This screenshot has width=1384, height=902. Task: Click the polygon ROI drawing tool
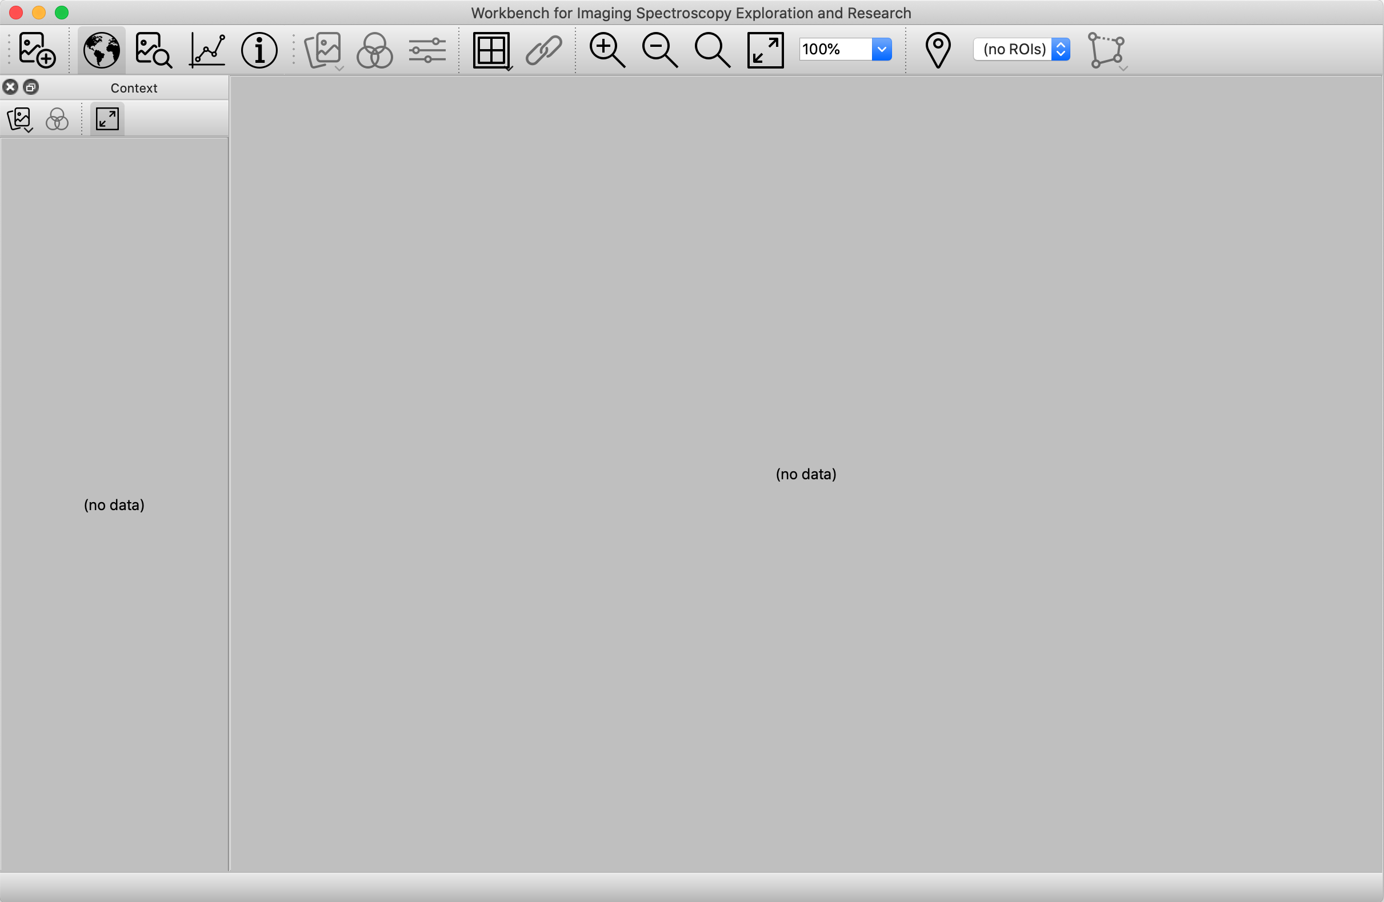click(x=1106, y=49)
